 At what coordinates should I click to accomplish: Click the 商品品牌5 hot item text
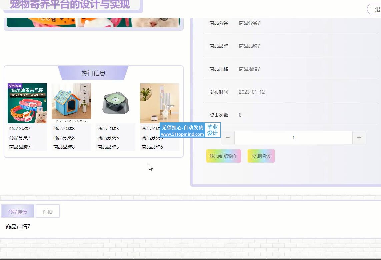pos(108,147)
